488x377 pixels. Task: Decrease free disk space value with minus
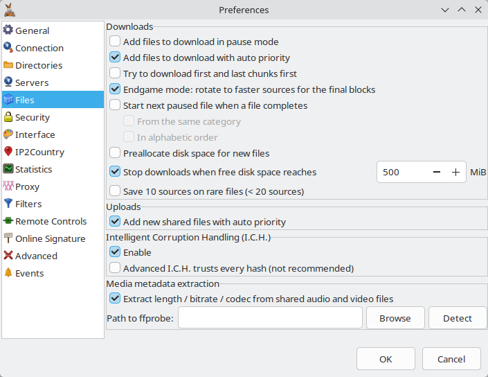437,172
